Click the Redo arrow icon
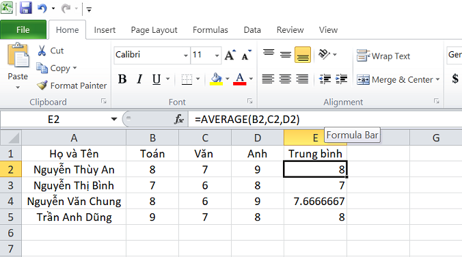This screenshot has height=257, width=462. tap(66, 8)
